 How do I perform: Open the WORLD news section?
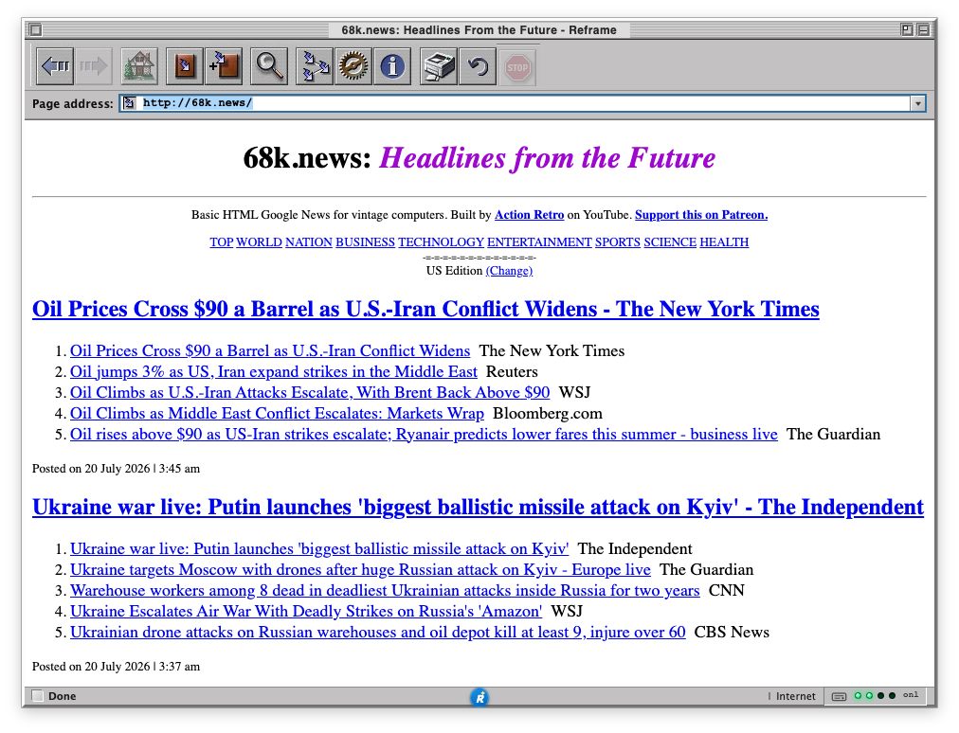pos(260,242)
